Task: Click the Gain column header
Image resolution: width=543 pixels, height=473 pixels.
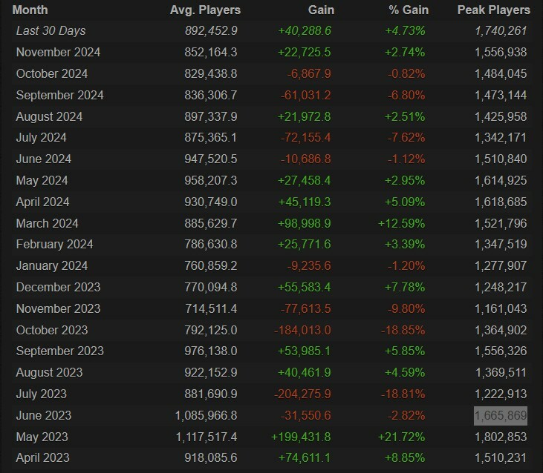Action: [321, 10]
